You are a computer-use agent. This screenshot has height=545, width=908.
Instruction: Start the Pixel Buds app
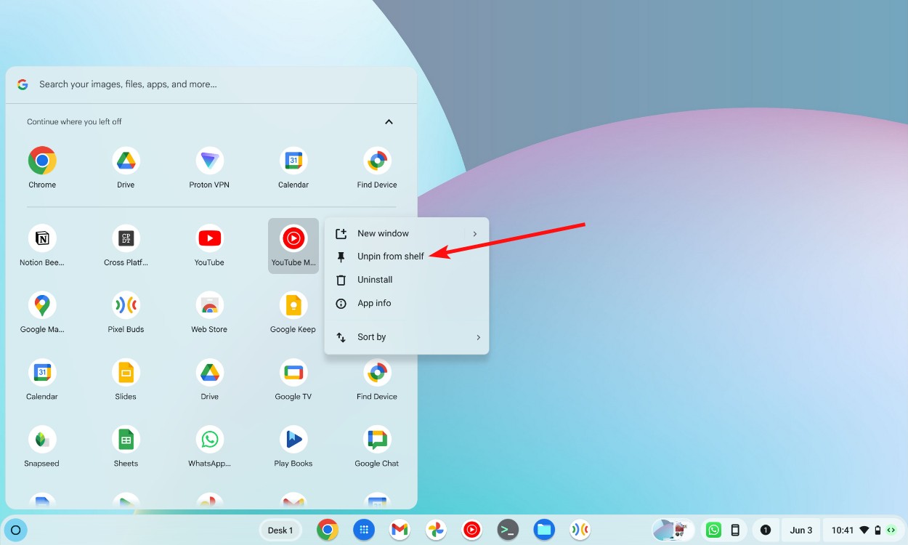click(x=125, y=305)
